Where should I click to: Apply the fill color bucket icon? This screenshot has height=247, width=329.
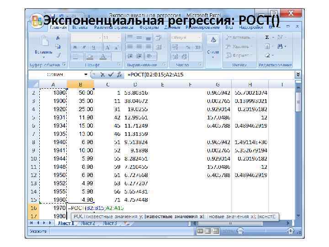tap(90, 57)
